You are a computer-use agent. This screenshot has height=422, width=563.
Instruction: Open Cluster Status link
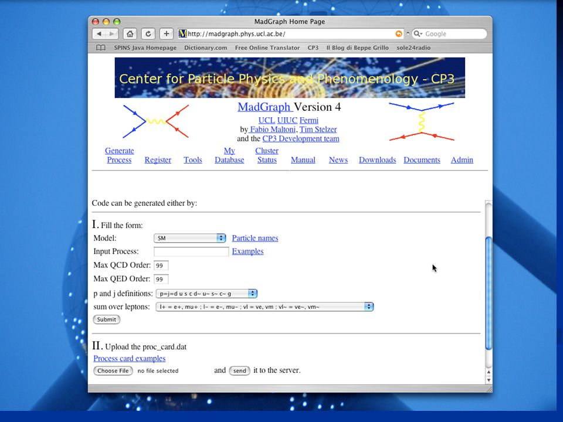click(267, 155)
